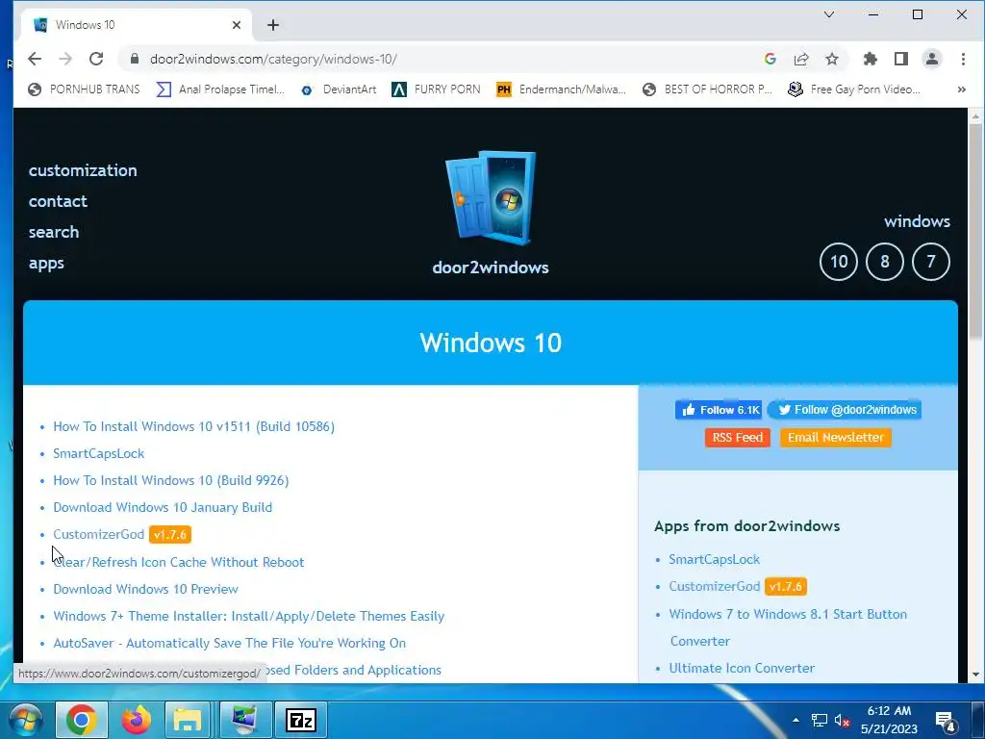Screen dimensions: 985x739
Task: Go back using the browser back arrow
Action: pos(35,59)
